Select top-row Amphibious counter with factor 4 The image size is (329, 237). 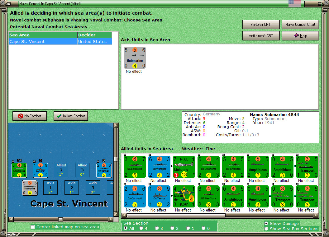[282, 167]
